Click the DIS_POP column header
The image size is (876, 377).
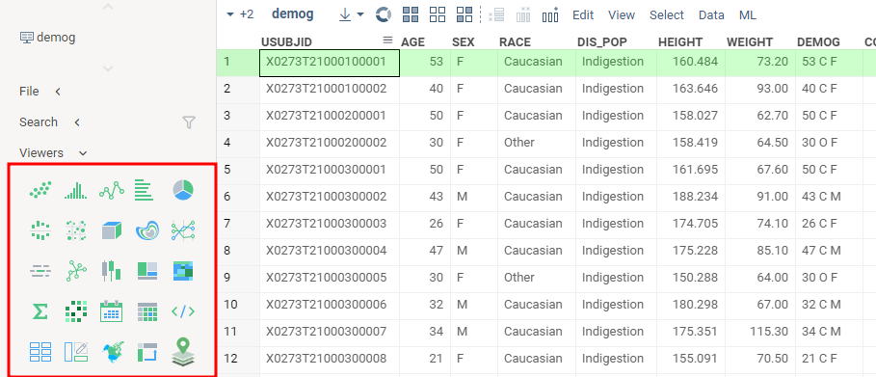(x=602, y=42)
